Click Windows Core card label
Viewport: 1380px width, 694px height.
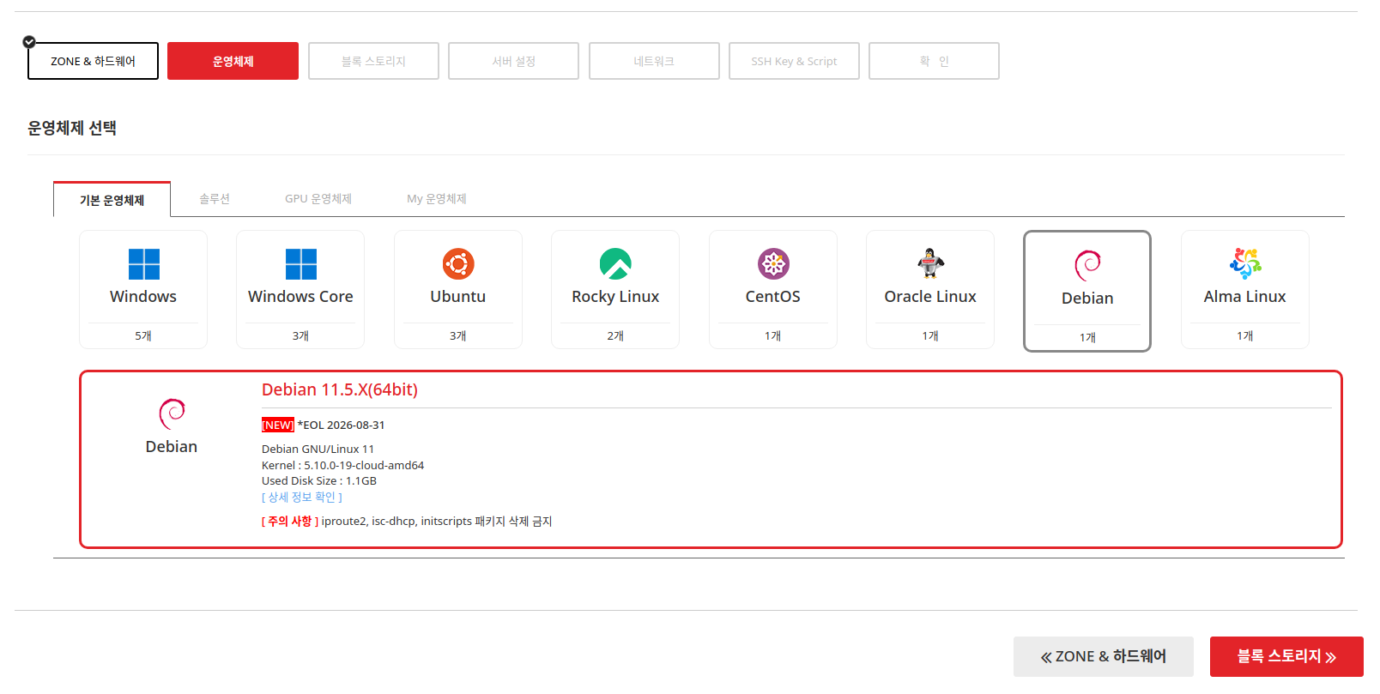[x=300, y=296]
